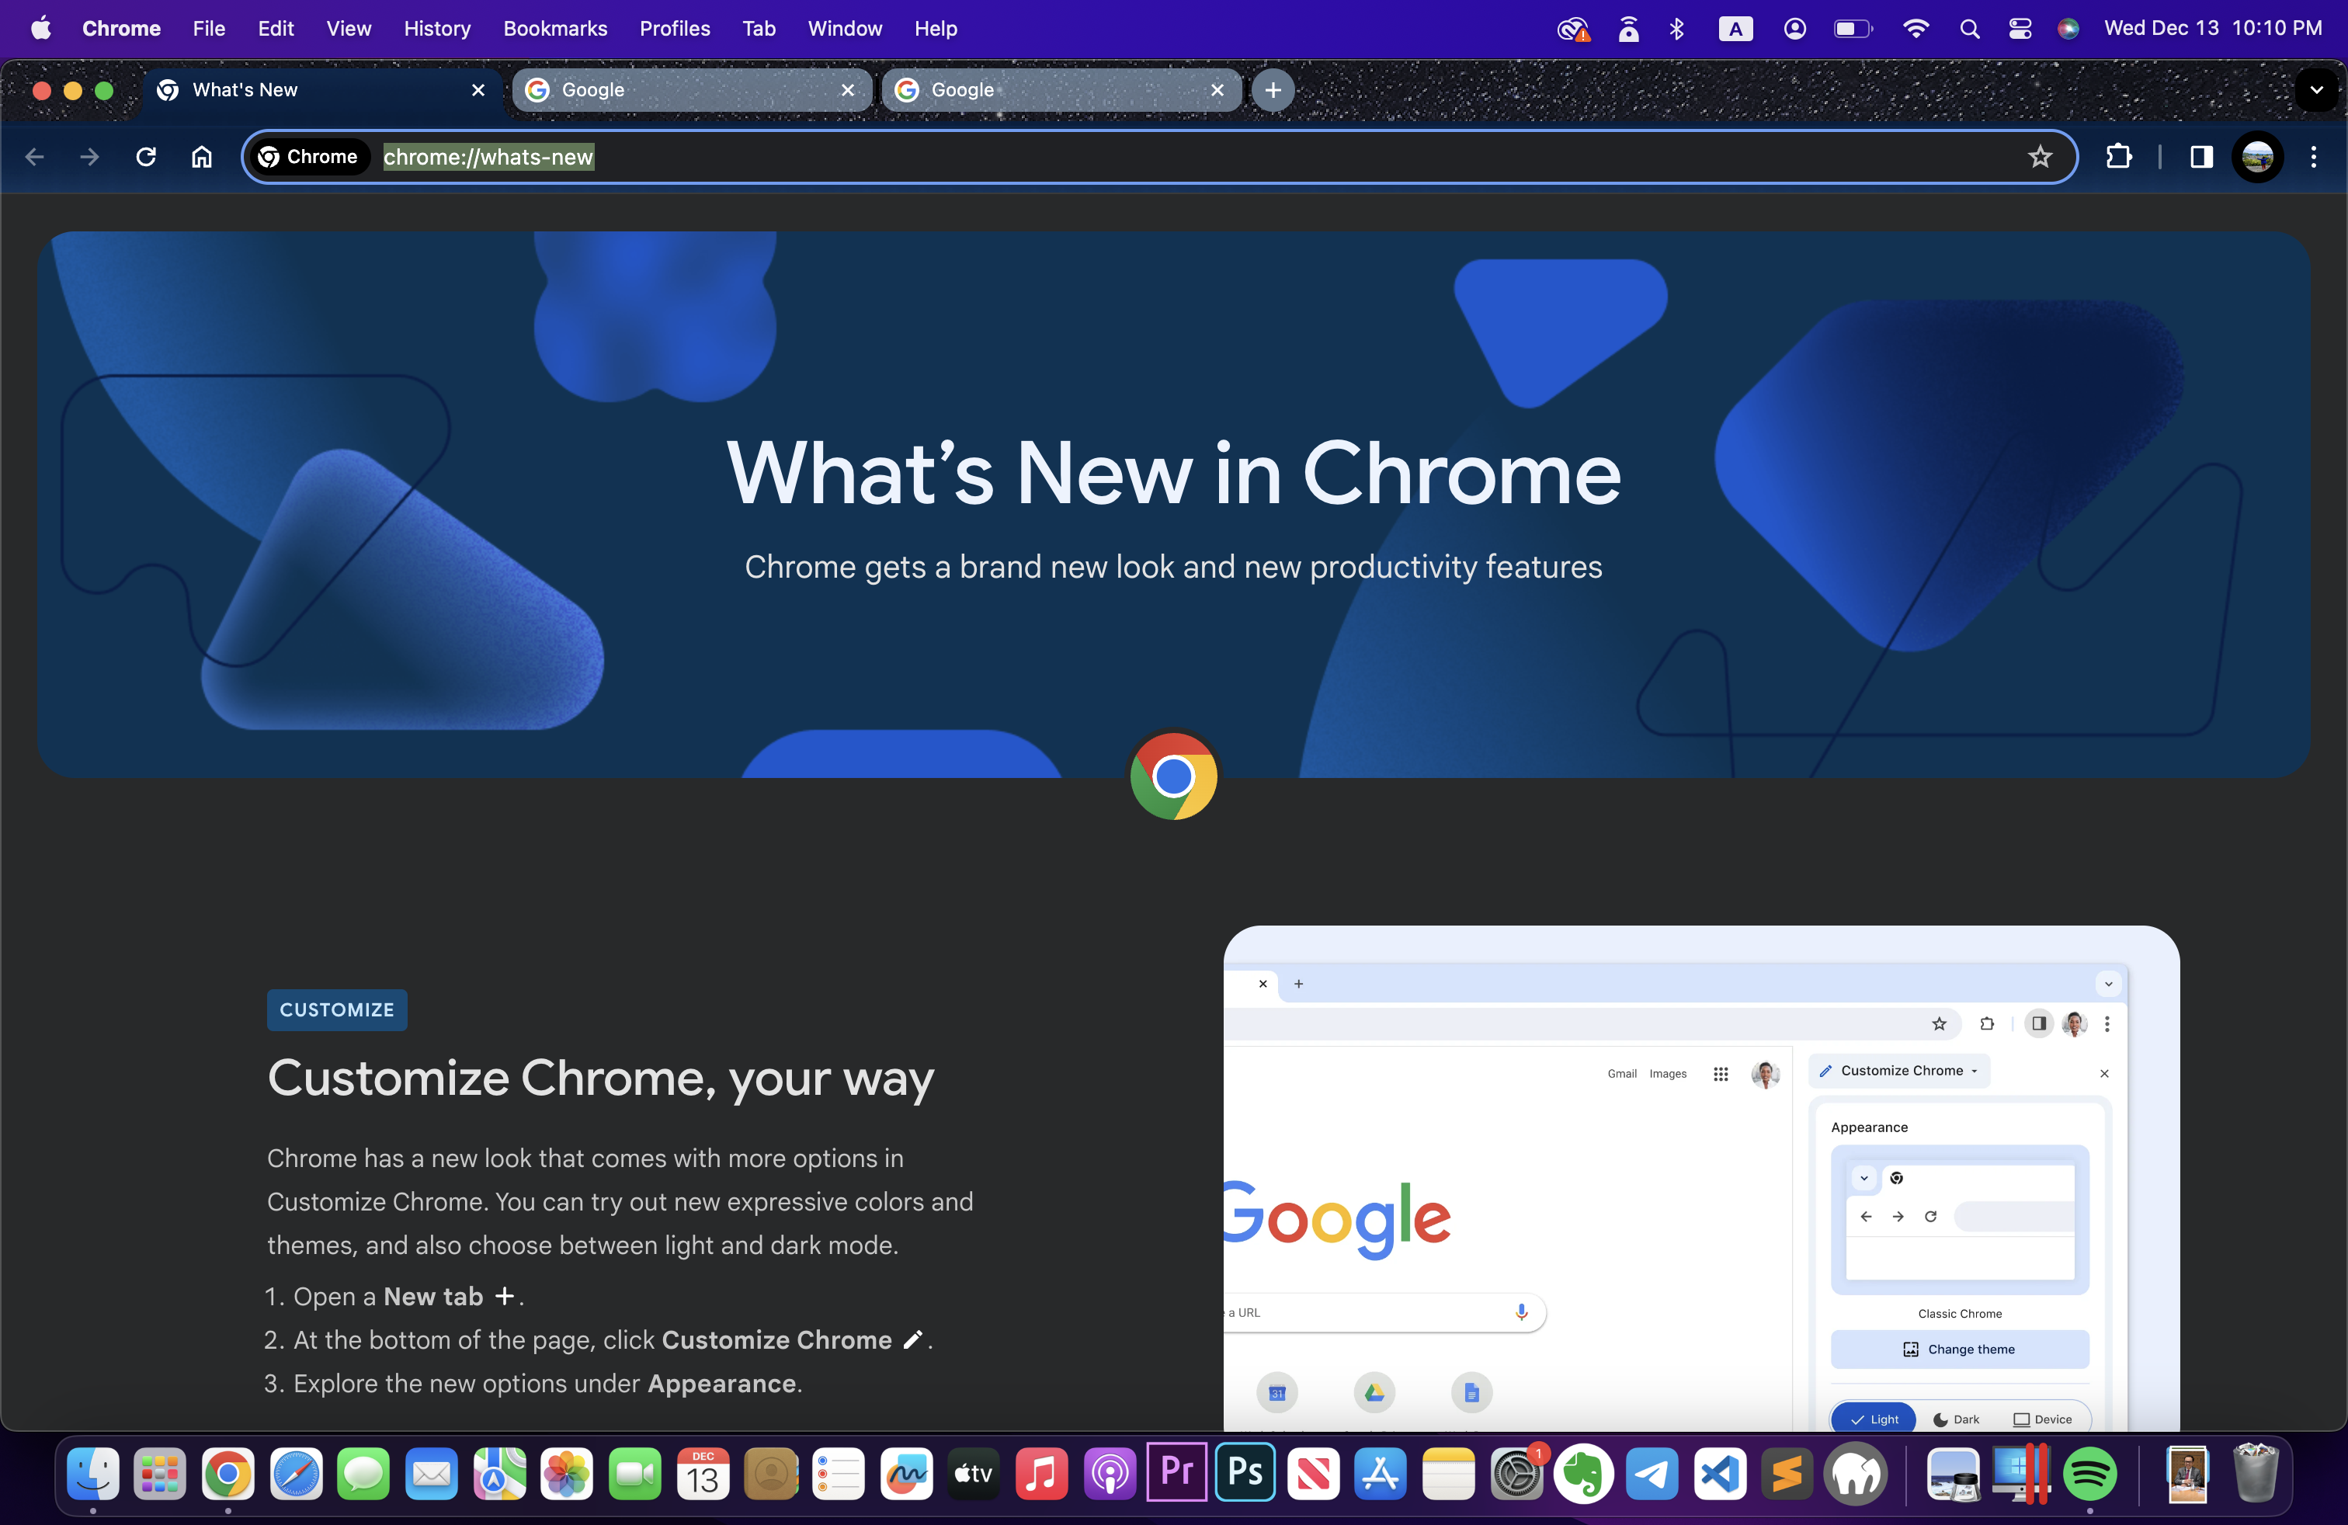2348x1525 pixels.
Task: Select Device mode in Appearance preview
Action: (2042, 1419)
